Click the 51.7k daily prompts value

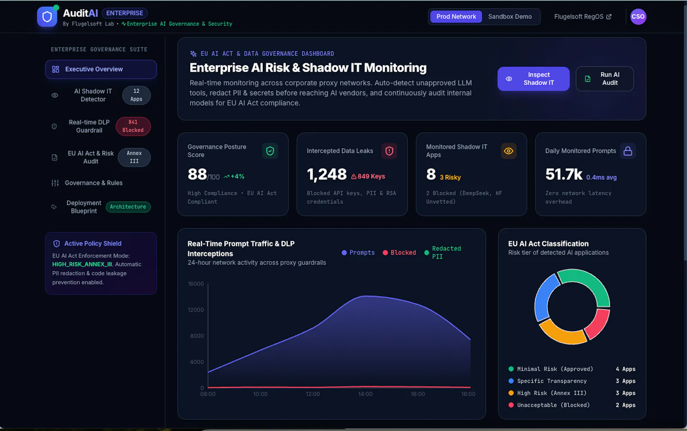click(564, 175)
